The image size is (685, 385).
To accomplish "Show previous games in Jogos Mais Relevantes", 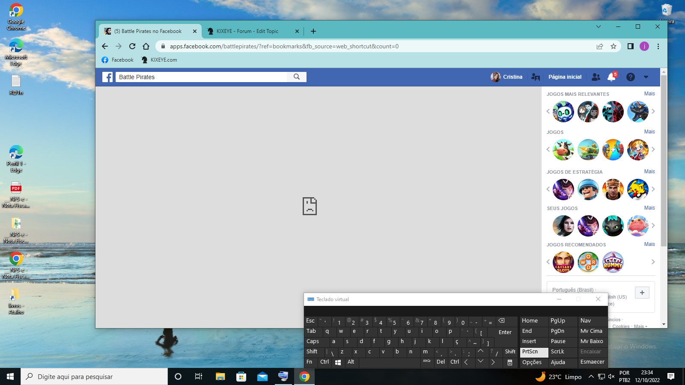I will tap(548, 111).
